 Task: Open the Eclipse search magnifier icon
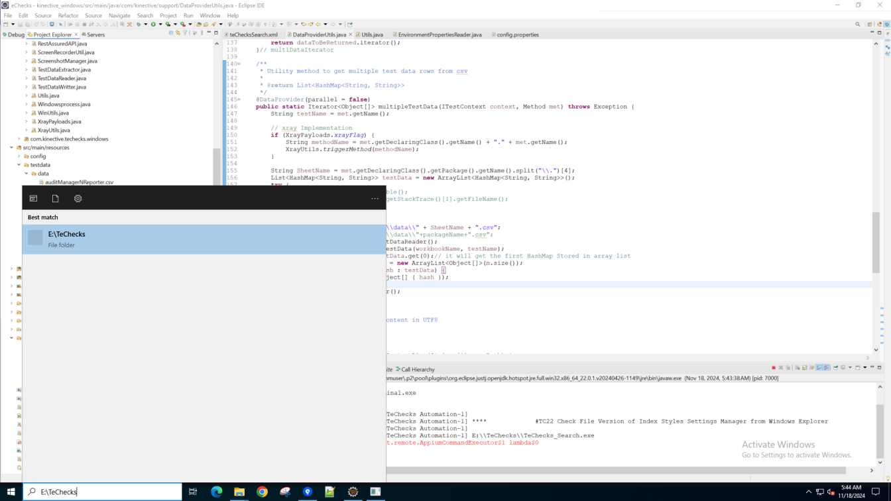pos(857,25)
